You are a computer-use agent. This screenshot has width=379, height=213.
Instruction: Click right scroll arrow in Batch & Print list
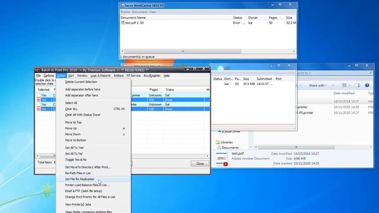coord(207,156)
